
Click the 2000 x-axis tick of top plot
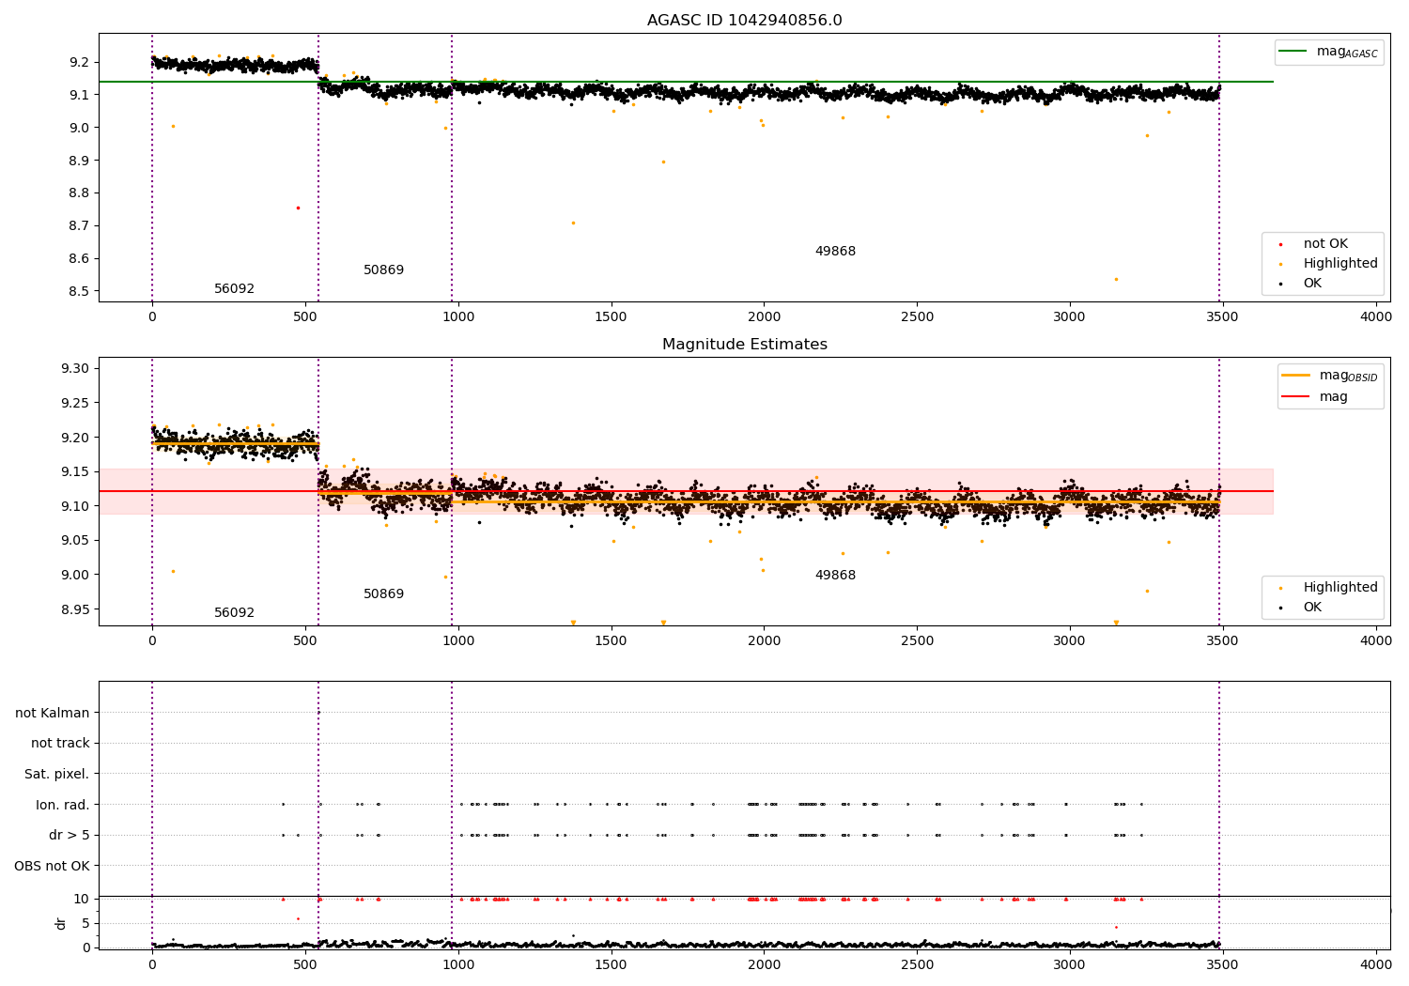[x=764, y=317]
